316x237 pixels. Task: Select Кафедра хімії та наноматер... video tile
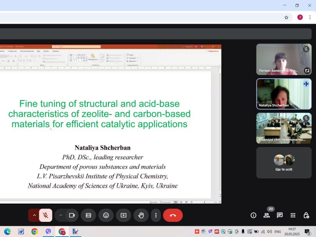point(284,128)
